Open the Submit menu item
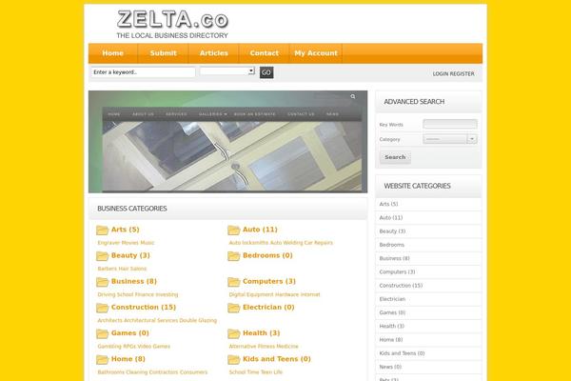Image resolution: width=571 pixels, height=381 pixels. click(163, 53)
